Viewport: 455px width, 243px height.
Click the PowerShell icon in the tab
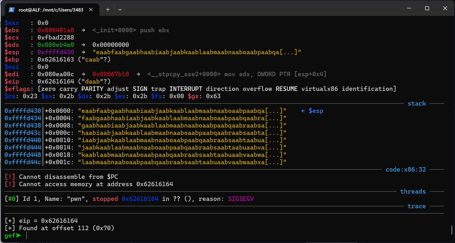12,10
